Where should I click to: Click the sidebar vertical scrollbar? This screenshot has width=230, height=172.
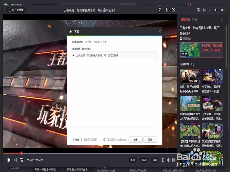[x=226, y=47]
